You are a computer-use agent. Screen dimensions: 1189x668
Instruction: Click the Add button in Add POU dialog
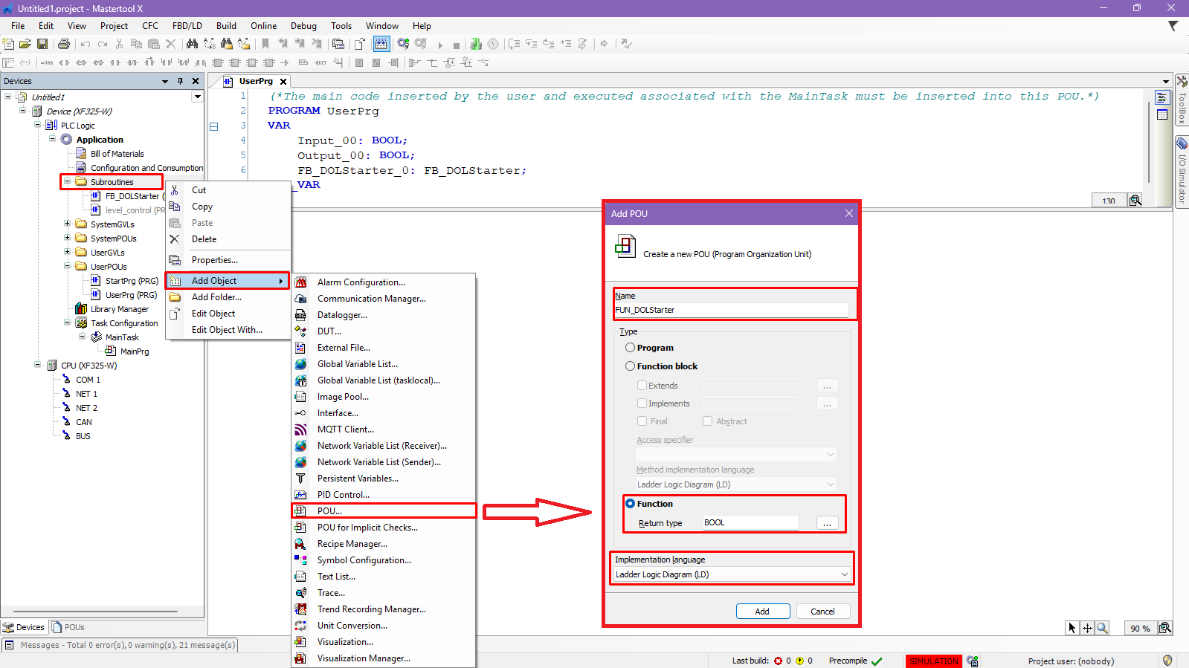[762, 612]
